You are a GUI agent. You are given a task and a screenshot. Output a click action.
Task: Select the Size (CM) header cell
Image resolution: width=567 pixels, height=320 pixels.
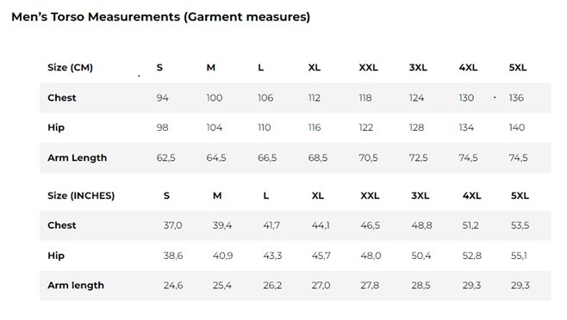[70, 68]
